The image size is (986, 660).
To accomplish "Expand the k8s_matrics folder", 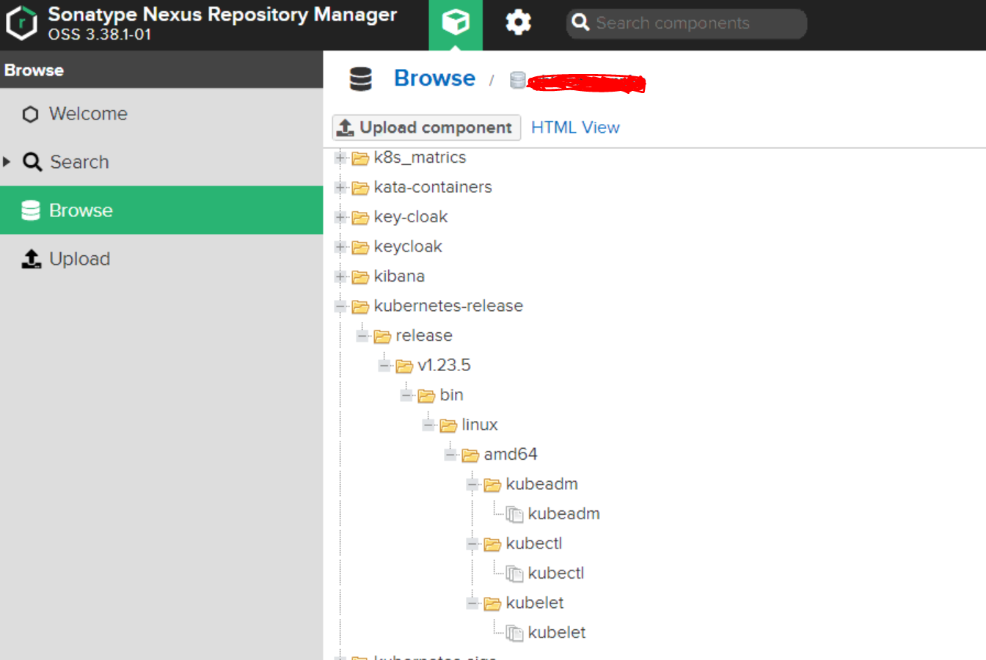I will tap(340, 158).
